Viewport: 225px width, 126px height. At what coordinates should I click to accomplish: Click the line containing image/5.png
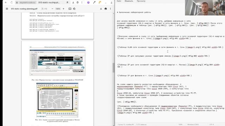tap(154, 76)
